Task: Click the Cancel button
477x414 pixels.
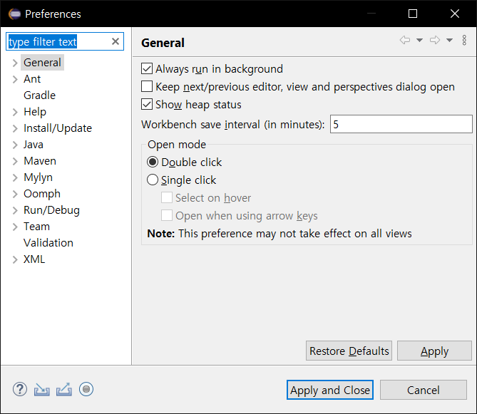Action: point(423,390)
